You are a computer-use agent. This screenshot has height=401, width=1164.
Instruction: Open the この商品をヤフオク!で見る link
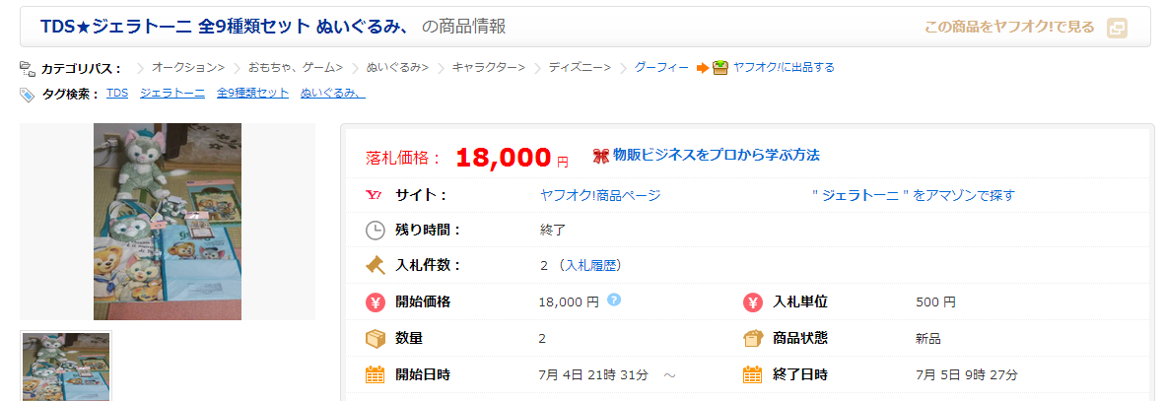tap(1009, 28)
